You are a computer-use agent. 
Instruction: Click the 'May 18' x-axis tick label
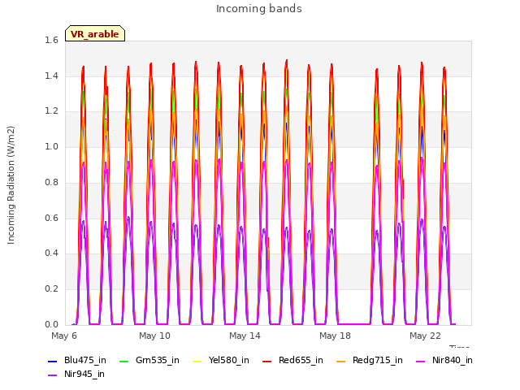click(335, 336)
